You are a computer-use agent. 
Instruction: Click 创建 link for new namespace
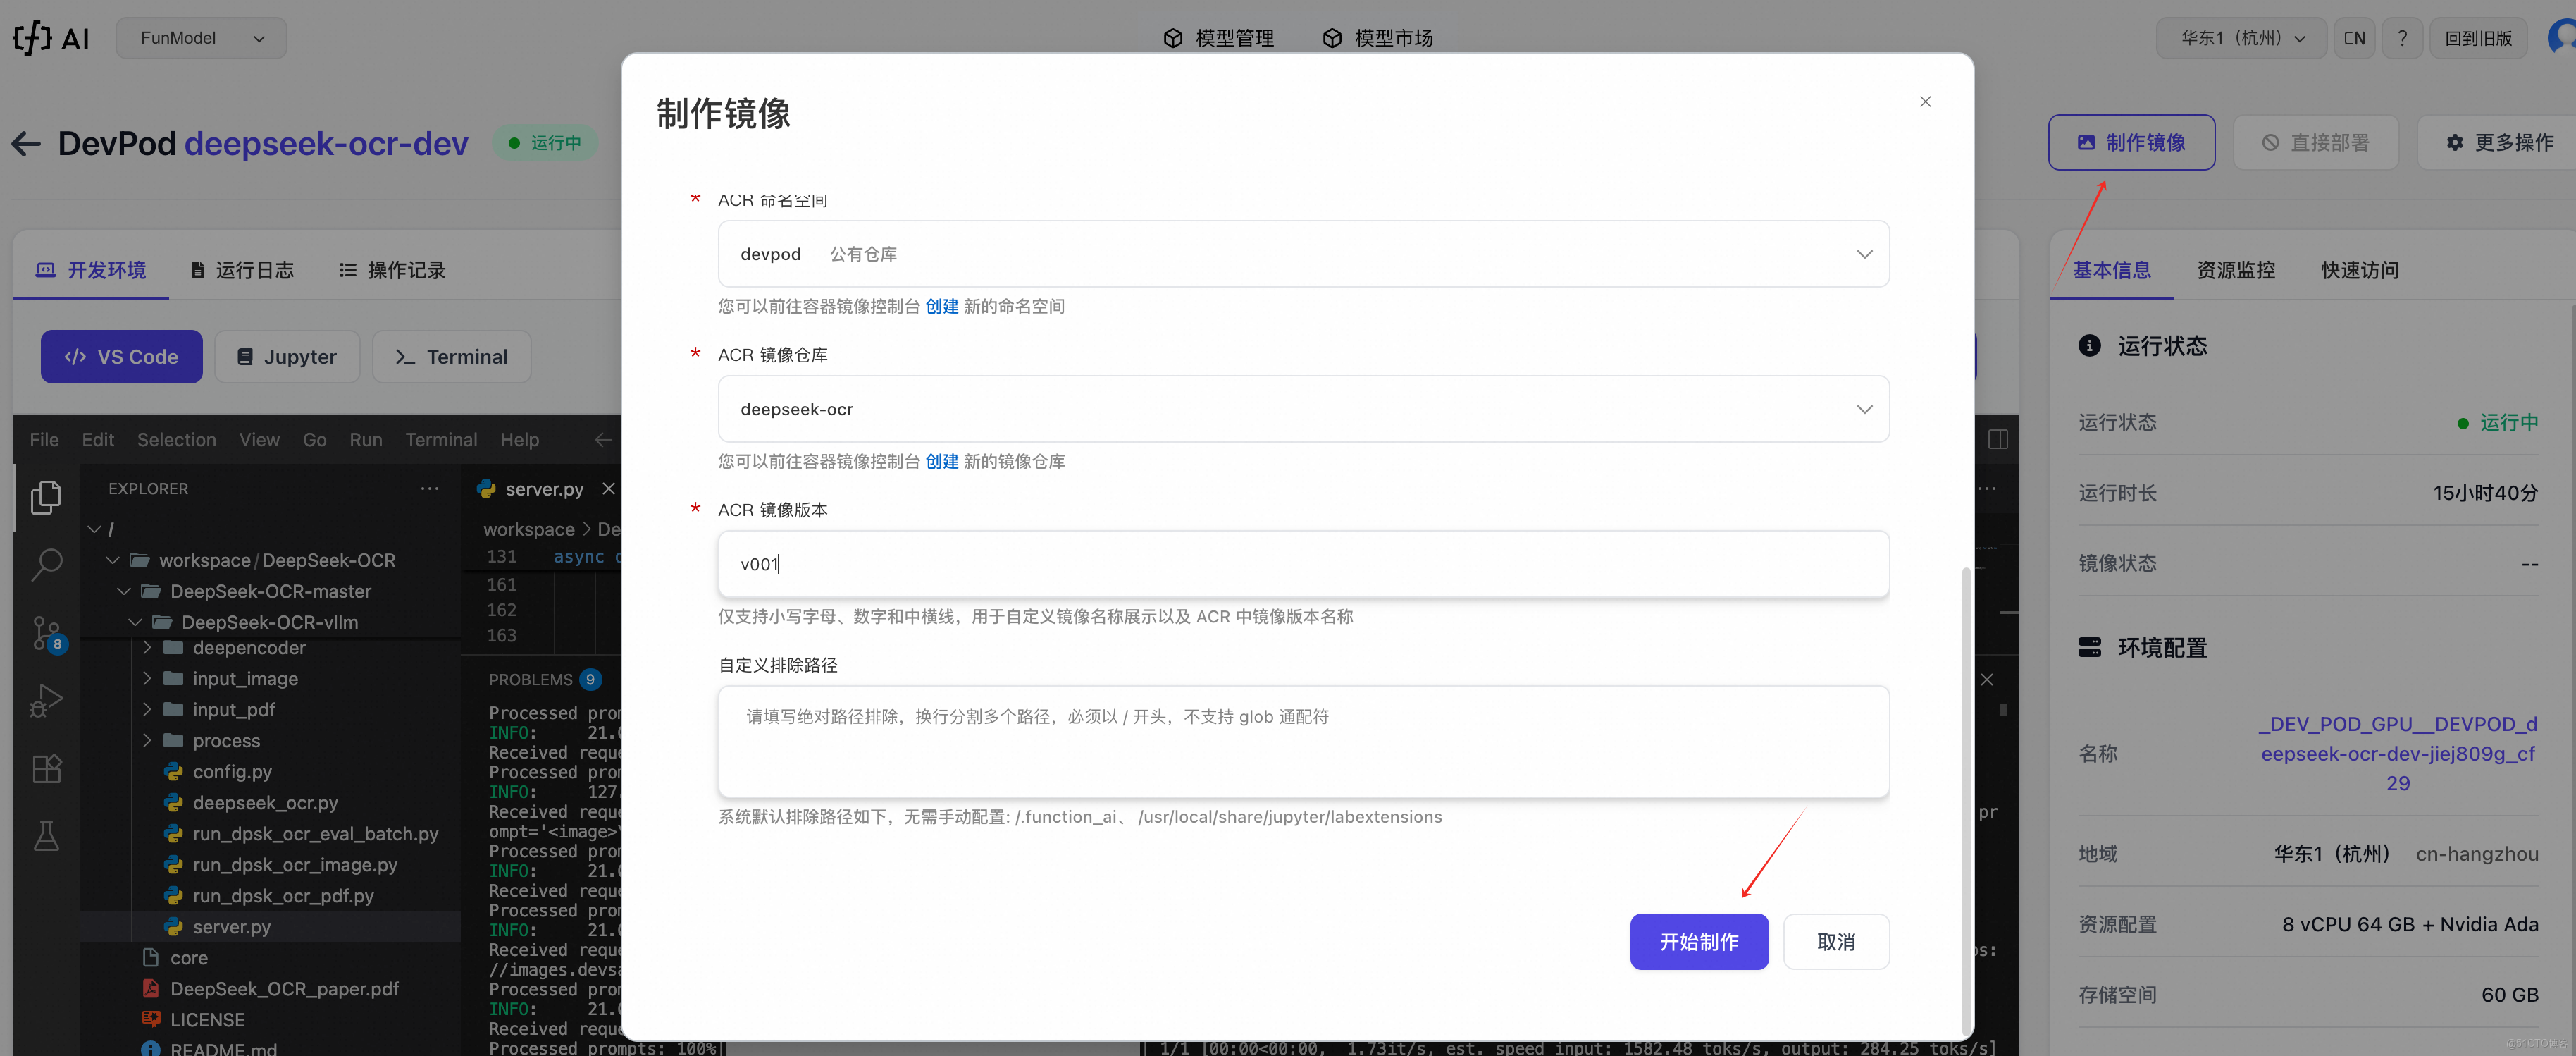point(941,306)
